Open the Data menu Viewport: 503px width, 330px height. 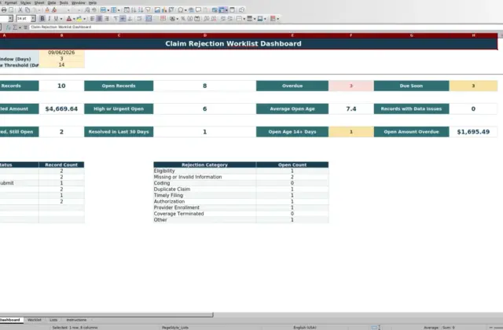coord(52,2)
